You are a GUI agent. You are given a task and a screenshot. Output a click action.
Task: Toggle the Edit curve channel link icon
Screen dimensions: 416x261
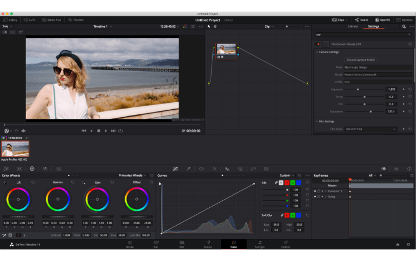[276, 182]
